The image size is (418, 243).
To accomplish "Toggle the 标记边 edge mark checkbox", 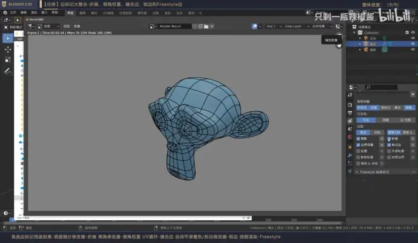I will coord(389,145).
